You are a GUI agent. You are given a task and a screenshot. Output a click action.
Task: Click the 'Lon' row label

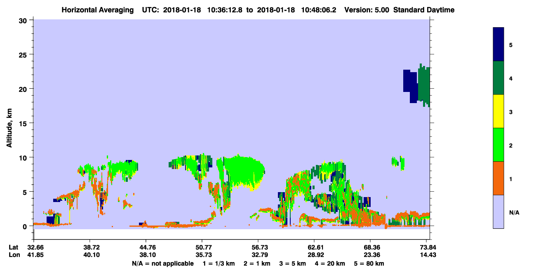(x=14, y=255)
